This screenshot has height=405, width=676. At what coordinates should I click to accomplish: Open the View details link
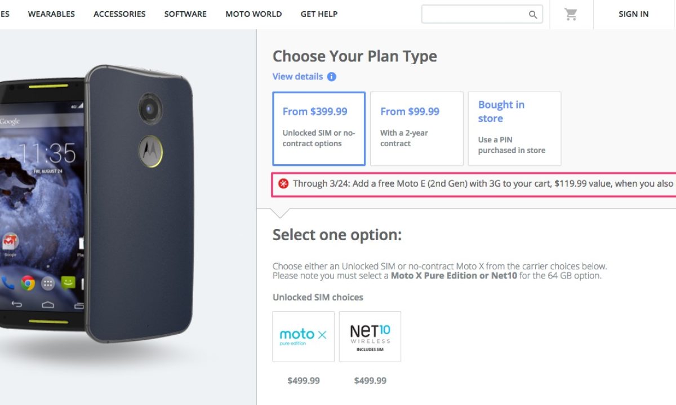298,76
